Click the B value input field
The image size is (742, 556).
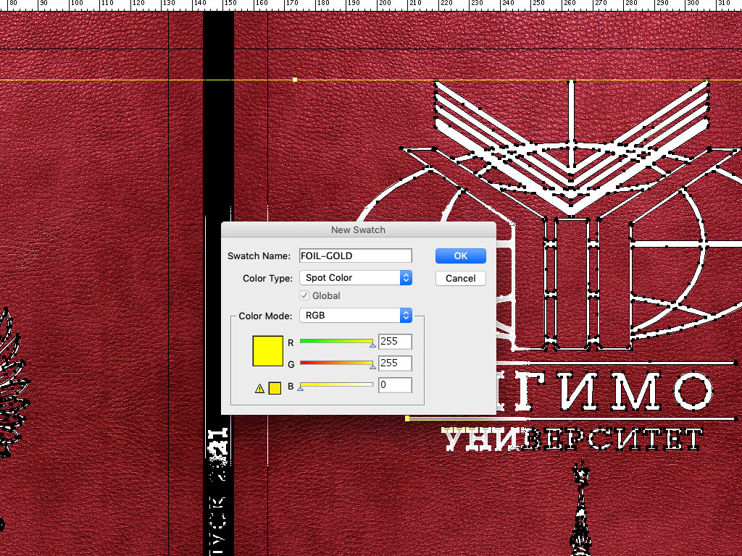click(395, 385)
